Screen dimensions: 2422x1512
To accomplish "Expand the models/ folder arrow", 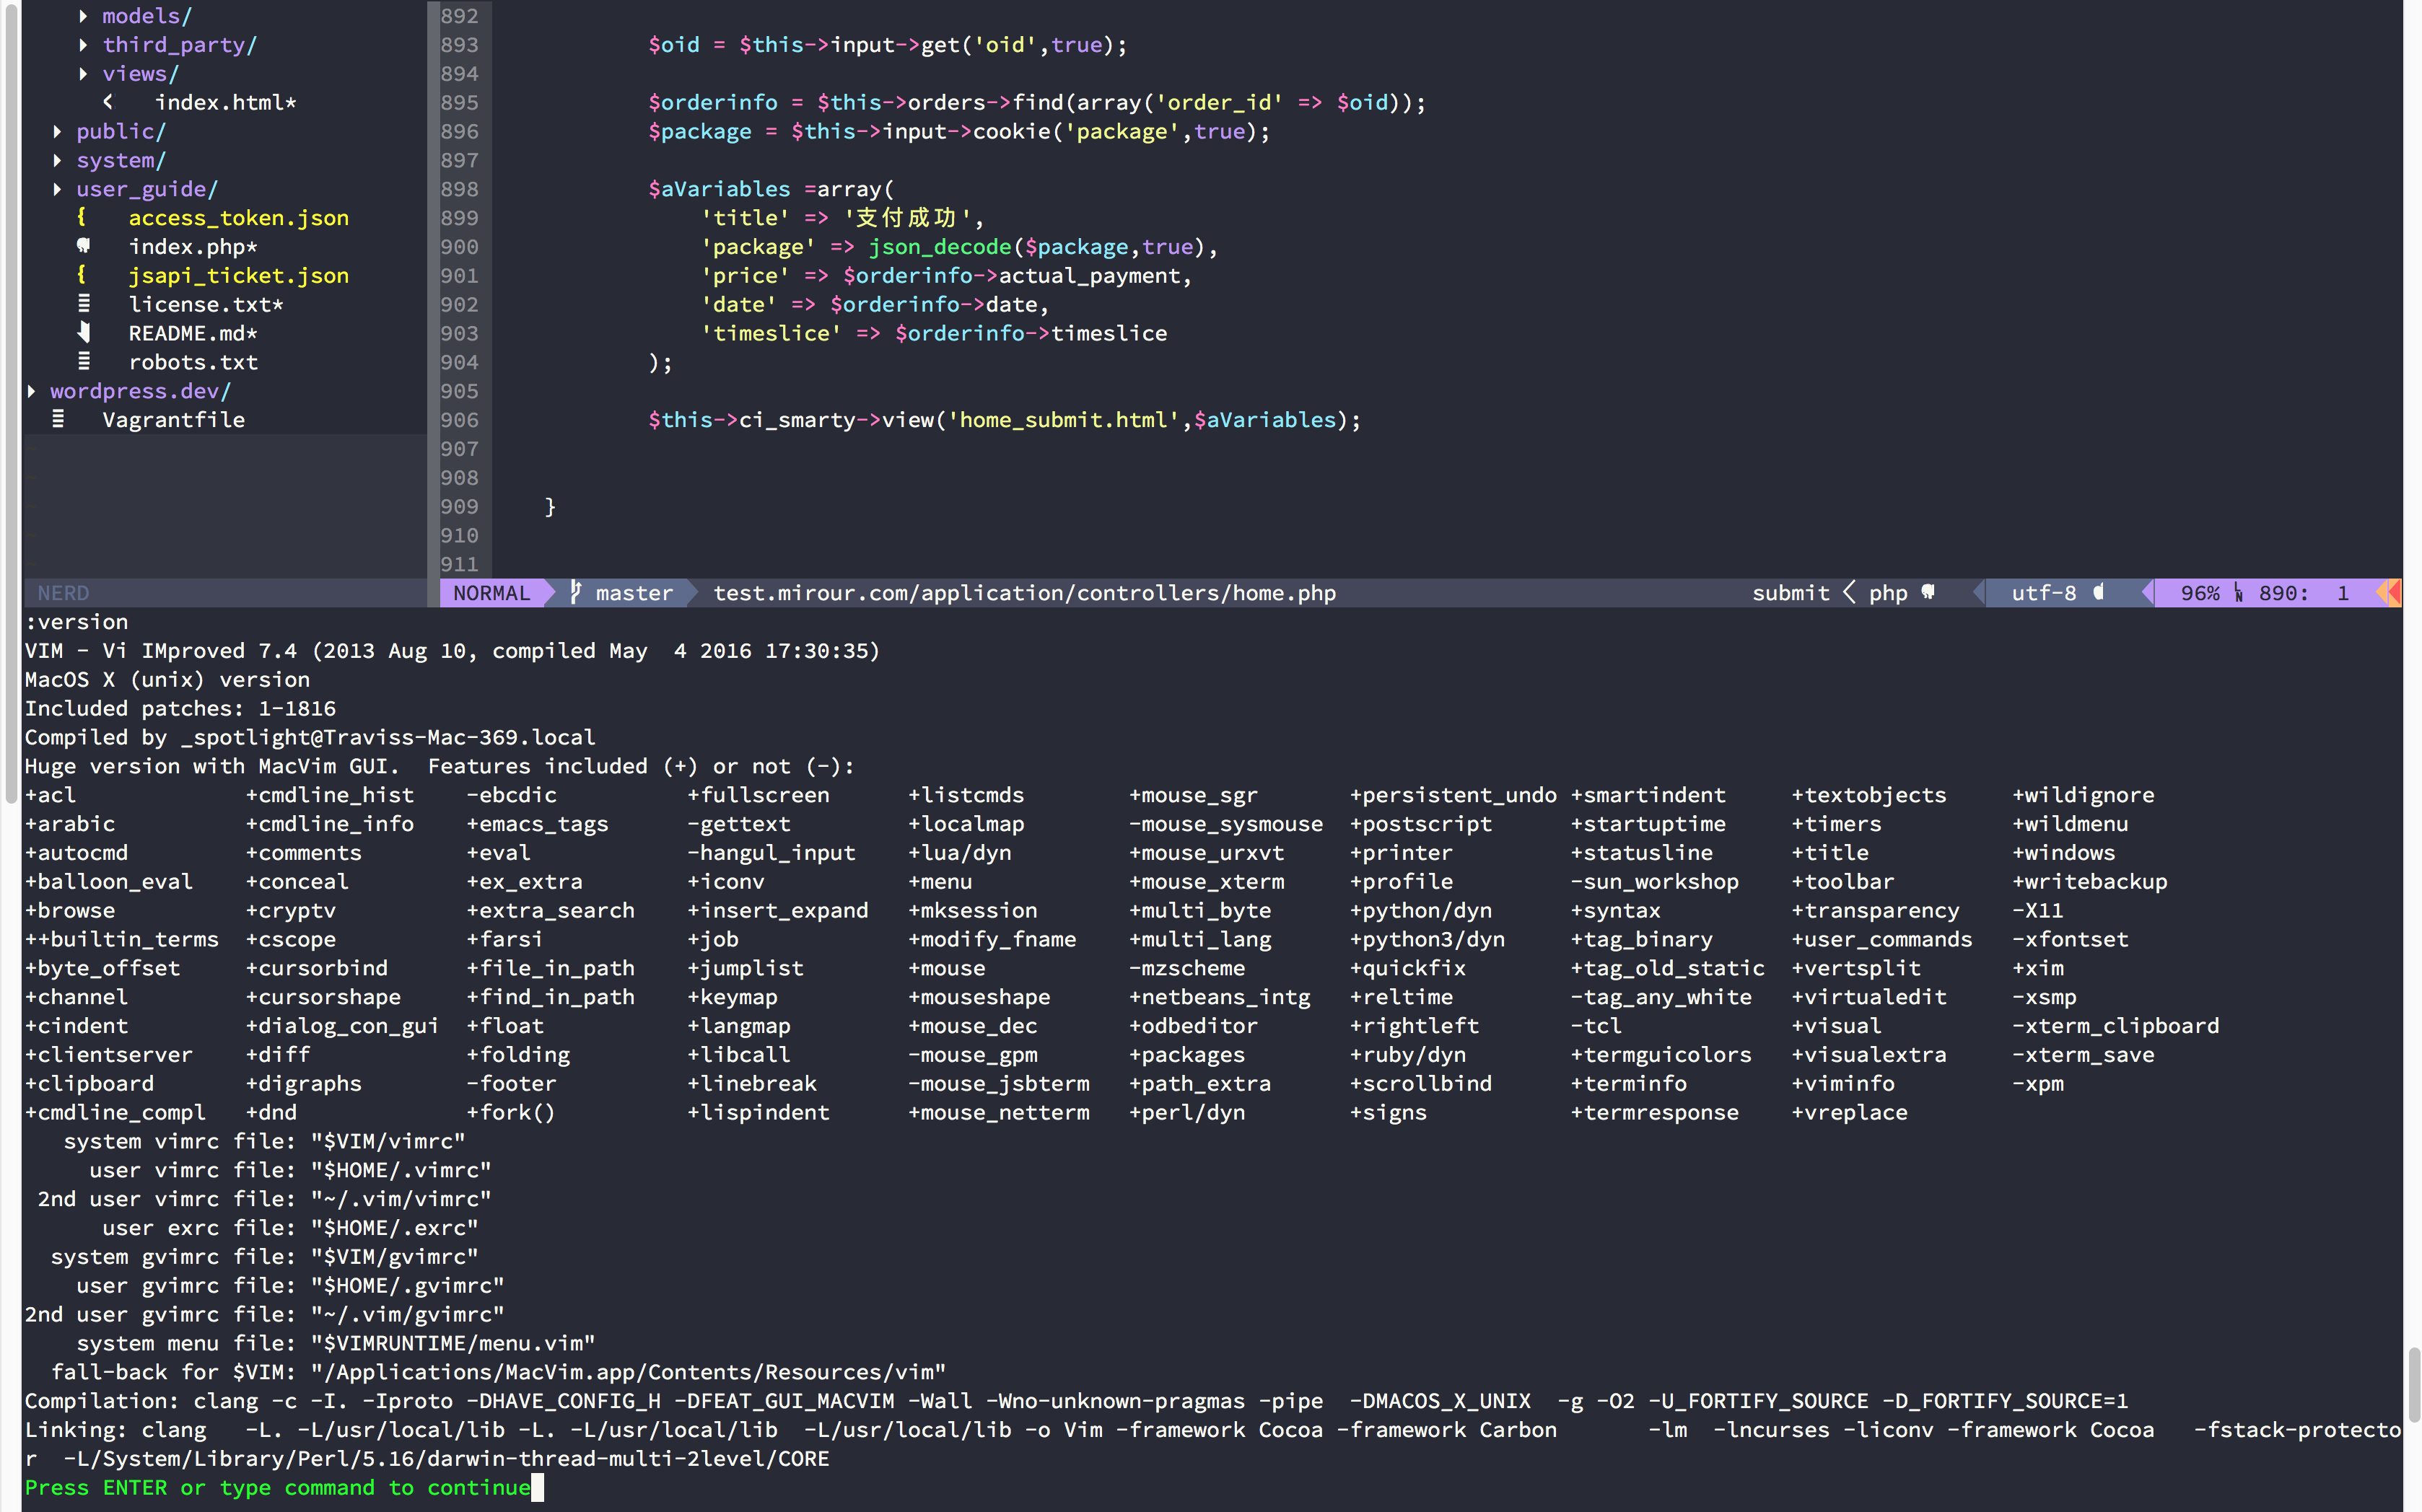I will point(83,16).
